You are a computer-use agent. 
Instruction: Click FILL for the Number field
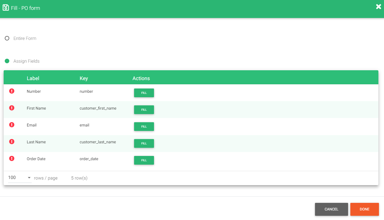click(144, 93)
